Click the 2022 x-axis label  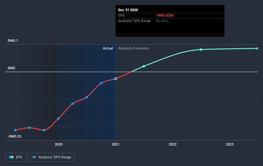(173, 144)
